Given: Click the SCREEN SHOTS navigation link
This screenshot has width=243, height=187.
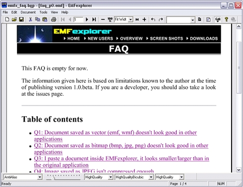Looking at the screenshot, I should coord(166,38).
